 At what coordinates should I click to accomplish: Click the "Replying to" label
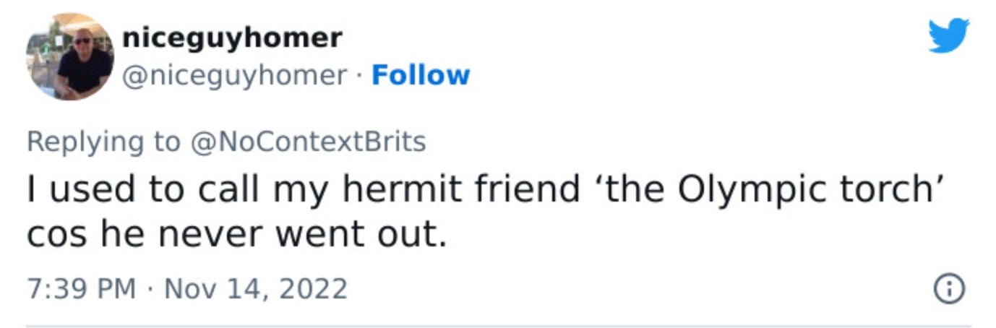point(103,142)
